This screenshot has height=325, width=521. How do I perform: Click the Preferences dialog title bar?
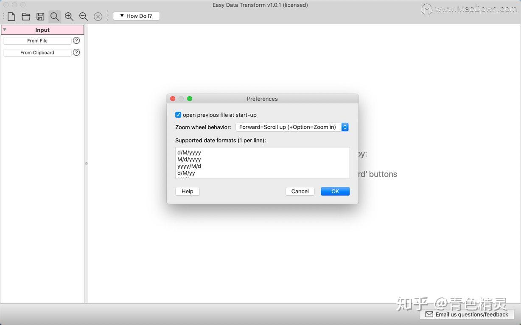[262, 99]
